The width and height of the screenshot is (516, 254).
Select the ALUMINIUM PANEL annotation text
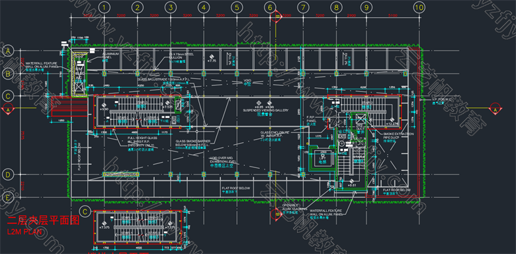110,56
